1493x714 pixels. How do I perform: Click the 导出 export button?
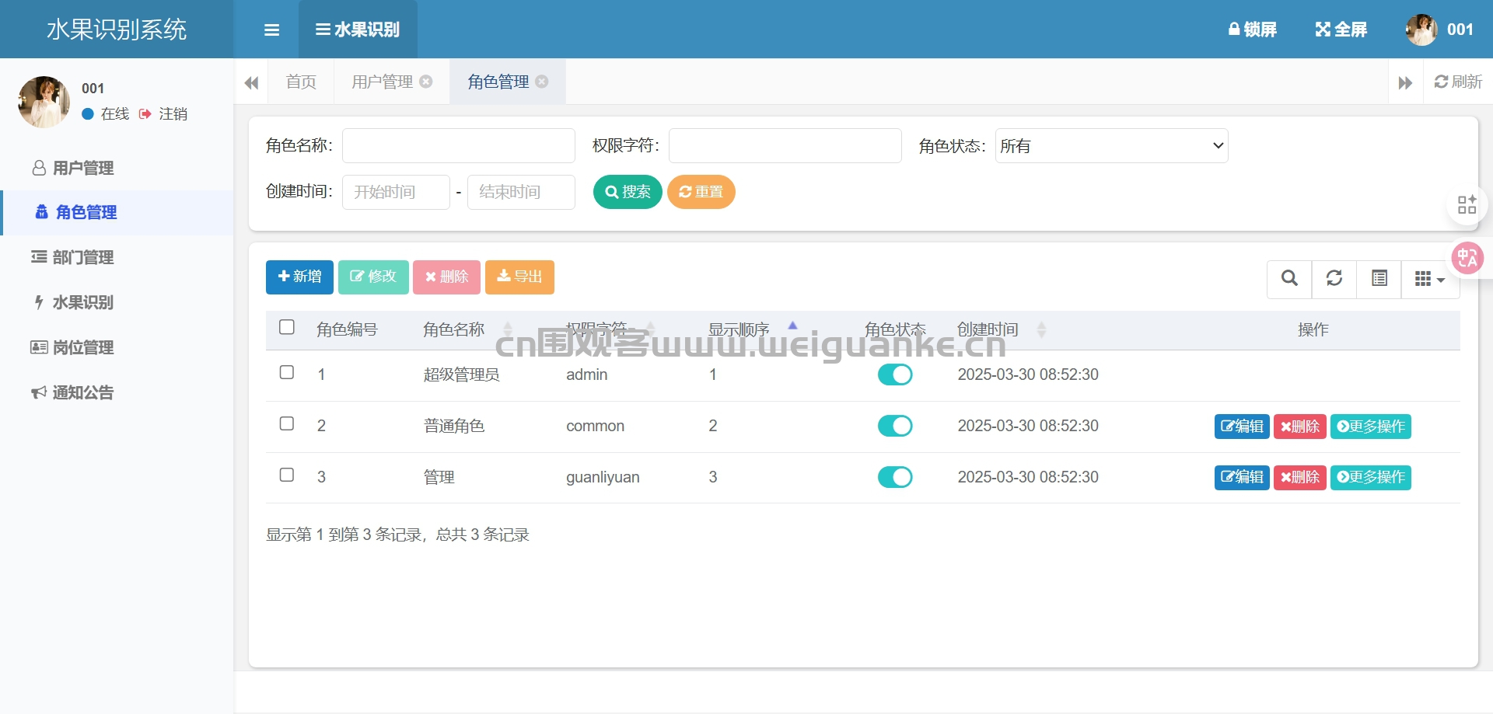519,277
